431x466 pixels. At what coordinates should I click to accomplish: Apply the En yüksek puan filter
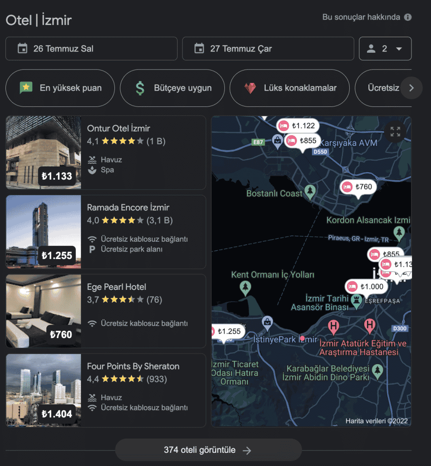click(60, 88)
